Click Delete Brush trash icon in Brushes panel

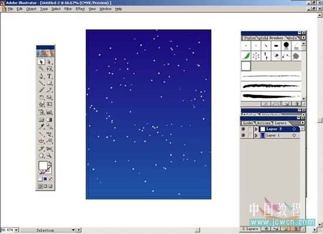(x=297, y=104)
